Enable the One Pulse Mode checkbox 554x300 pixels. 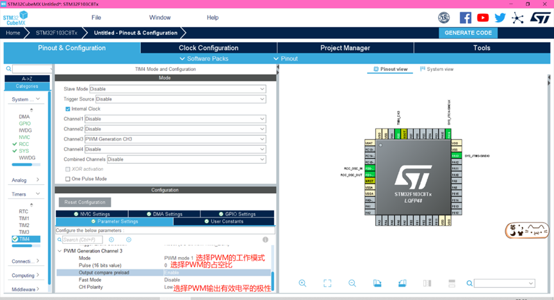[x=68, y=179]
